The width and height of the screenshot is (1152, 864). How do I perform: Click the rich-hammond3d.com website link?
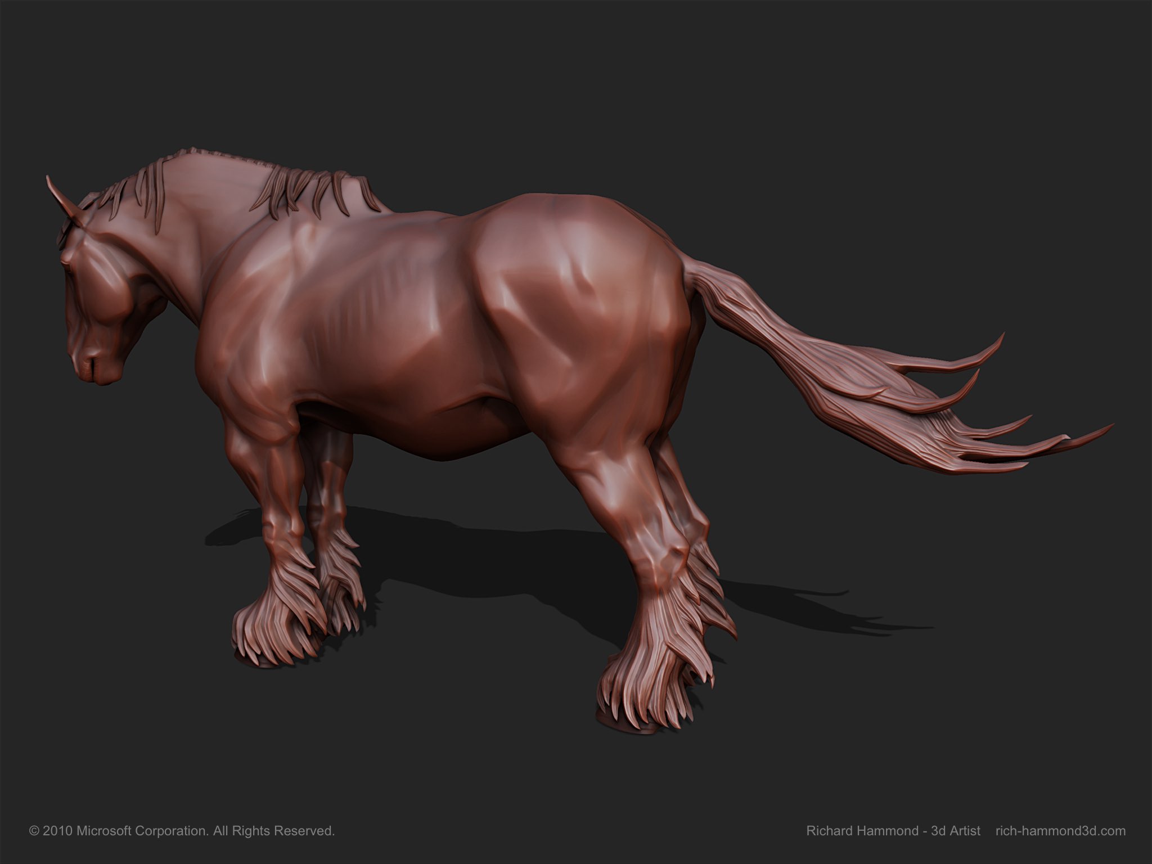click(x=1060, y=831)
